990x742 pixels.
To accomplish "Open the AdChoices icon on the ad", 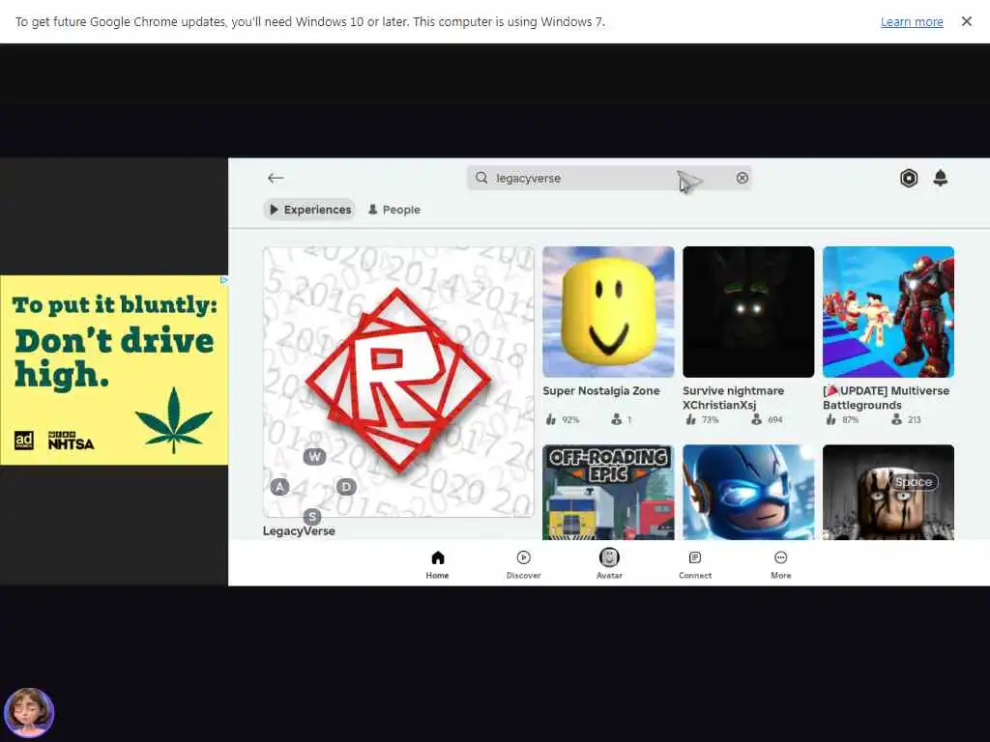I will pyautogui.click(x=224, y=279).
